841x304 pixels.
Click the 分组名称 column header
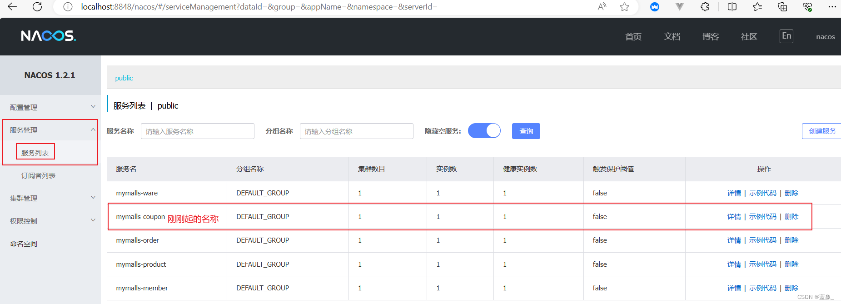[250, 169]
